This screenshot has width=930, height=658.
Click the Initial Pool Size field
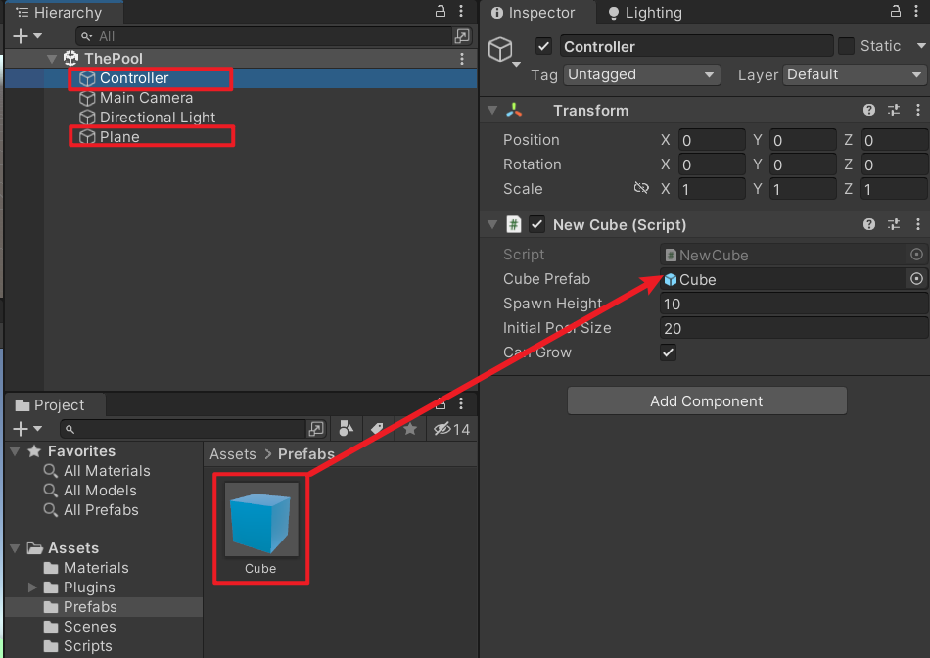click(794, 328)
